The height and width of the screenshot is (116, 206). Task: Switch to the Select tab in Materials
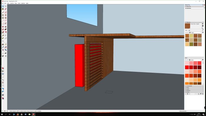[186, 30]
